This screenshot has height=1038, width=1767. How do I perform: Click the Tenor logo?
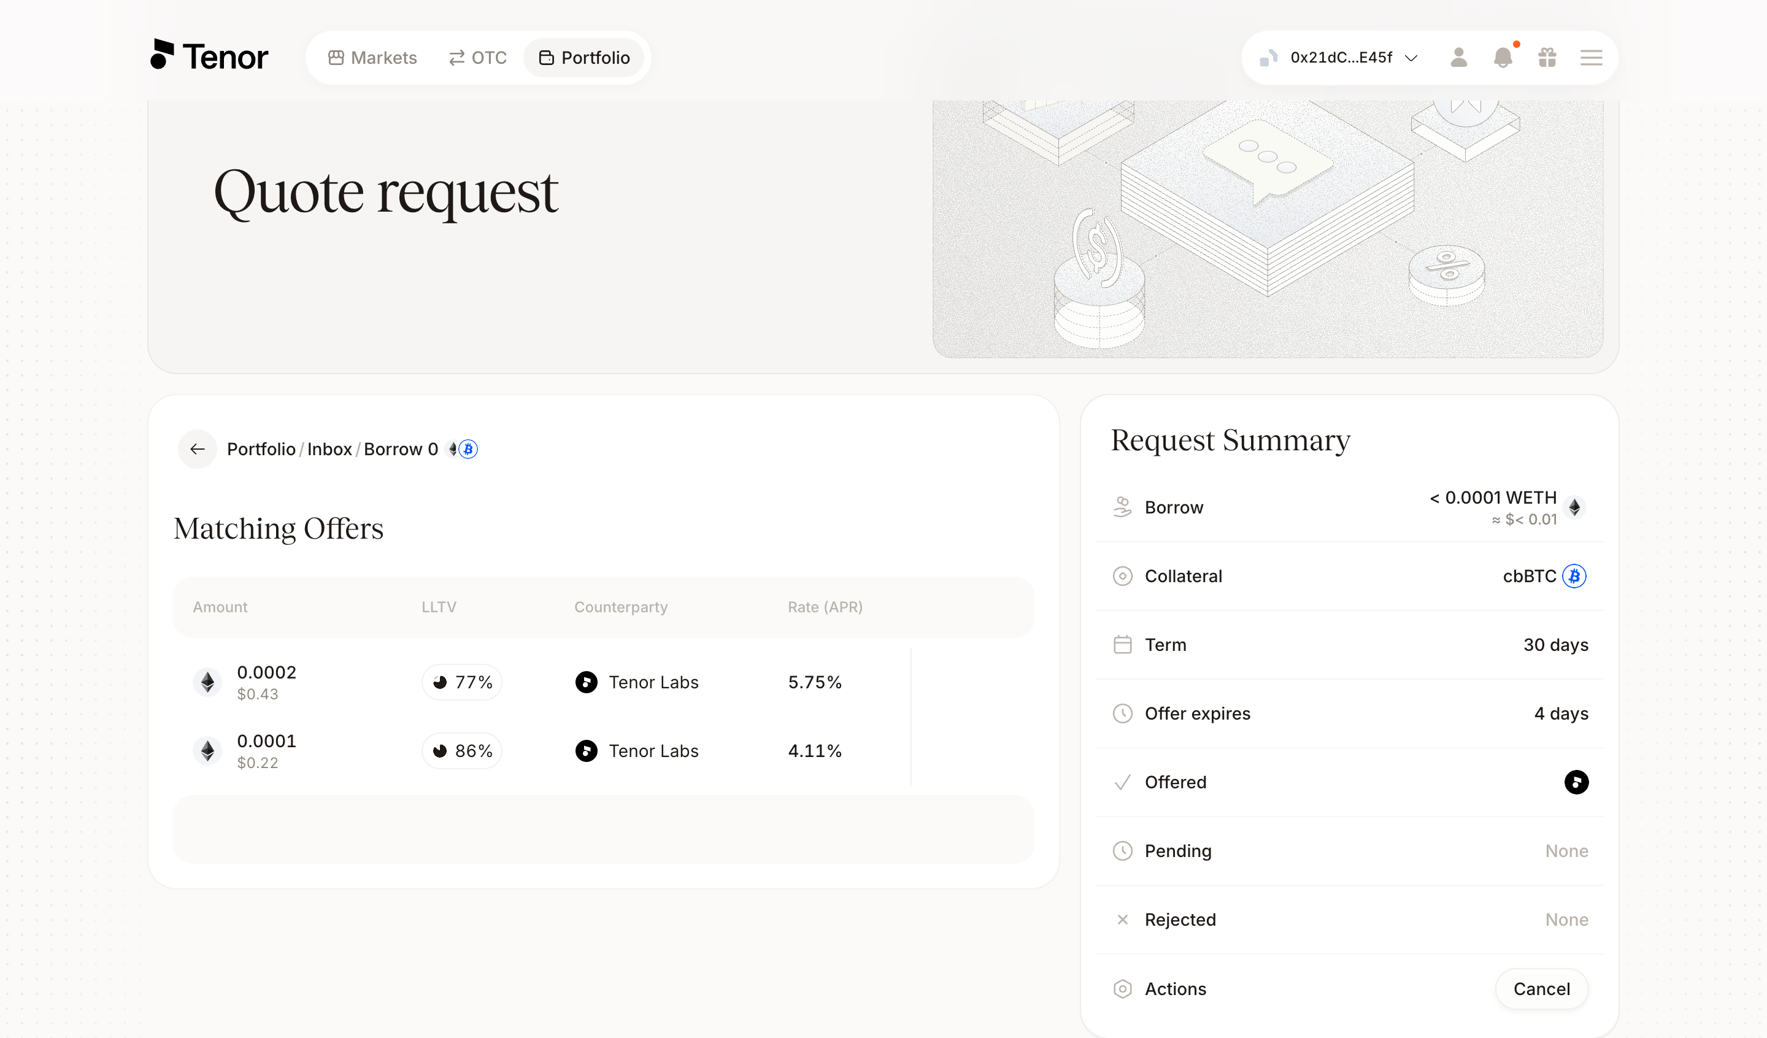[x=209, y=55]
